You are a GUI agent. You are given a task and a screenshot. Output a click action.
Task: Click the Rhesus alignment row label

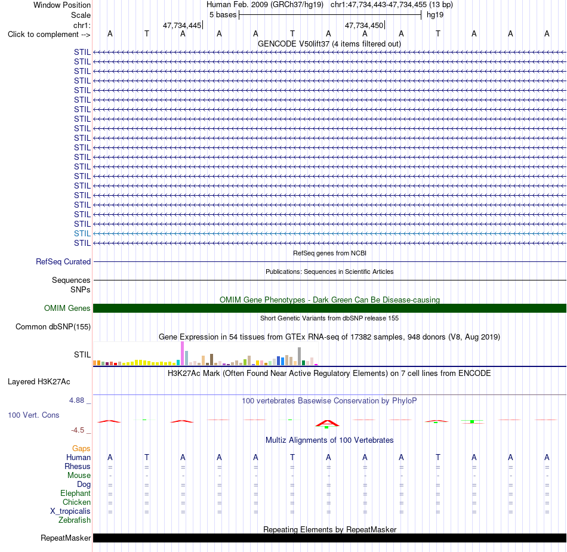[78, 466]
